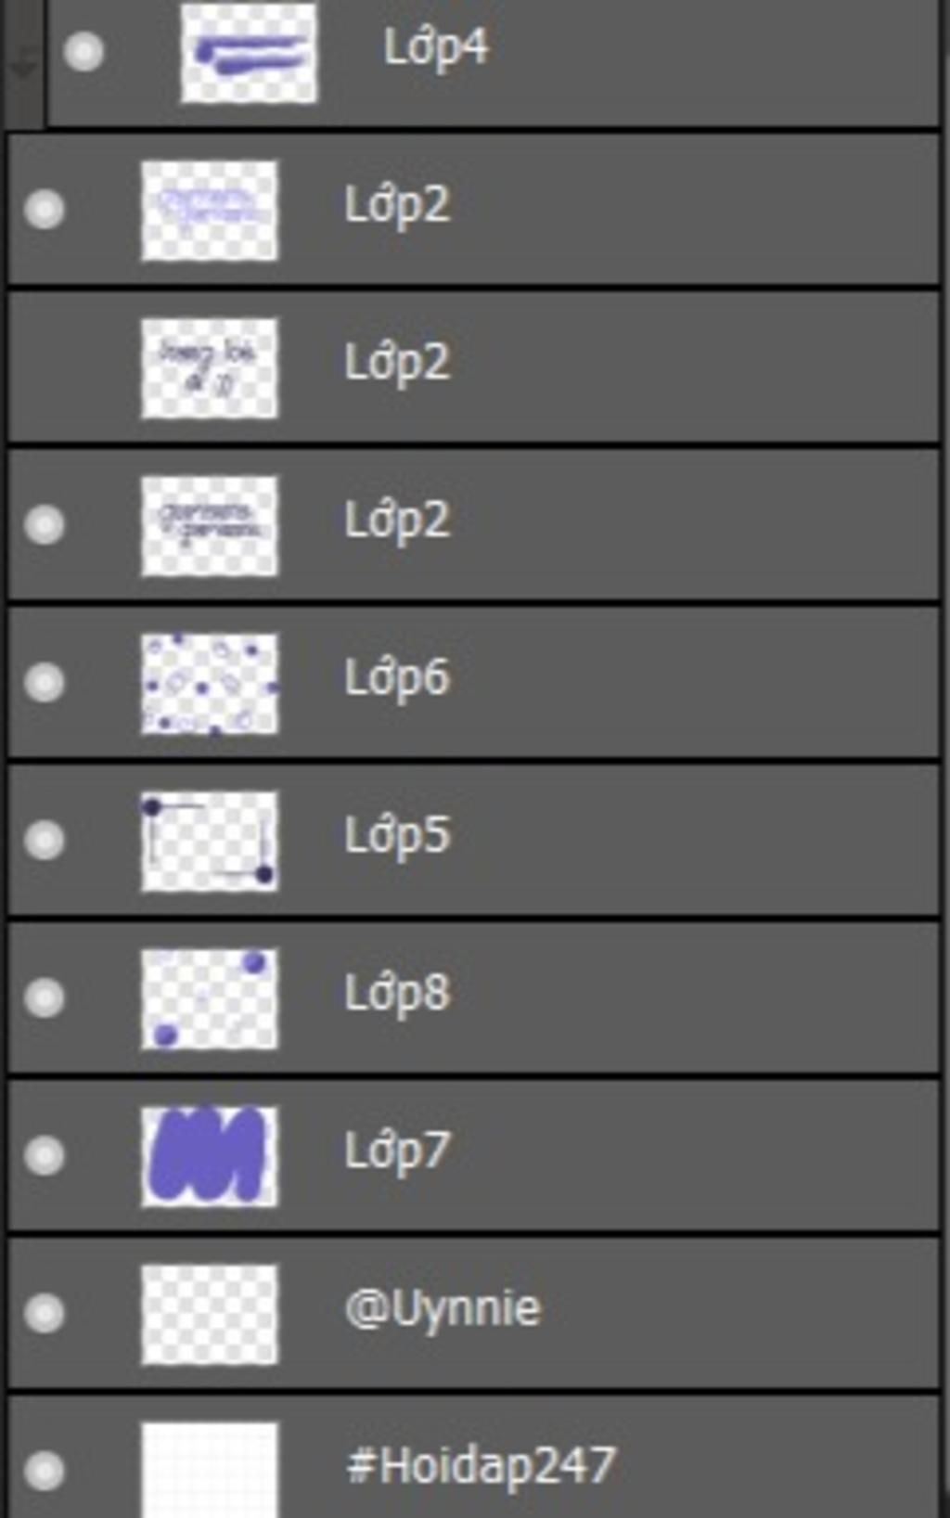Hide the @Uynnie layer

(45, 1314)
